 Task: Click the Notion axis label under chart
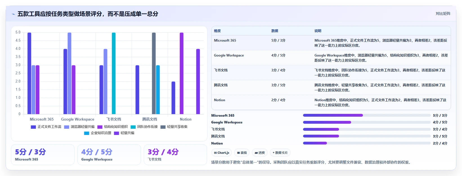[186, 119]
